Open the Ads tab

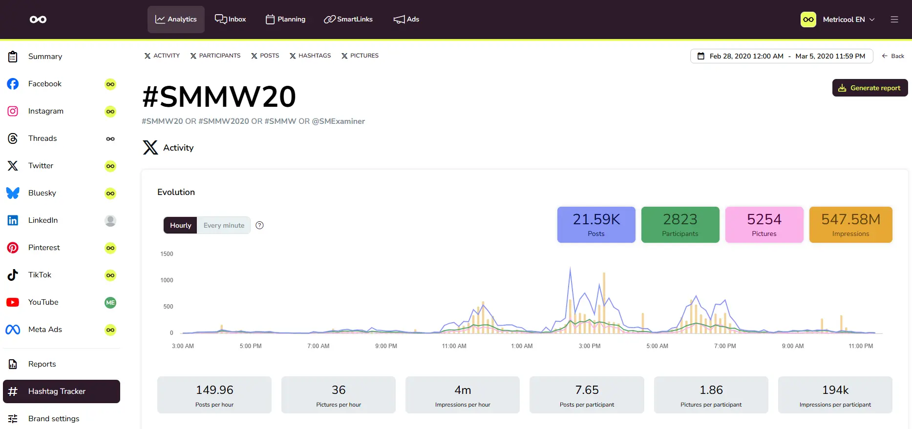[x=406, y=19]
